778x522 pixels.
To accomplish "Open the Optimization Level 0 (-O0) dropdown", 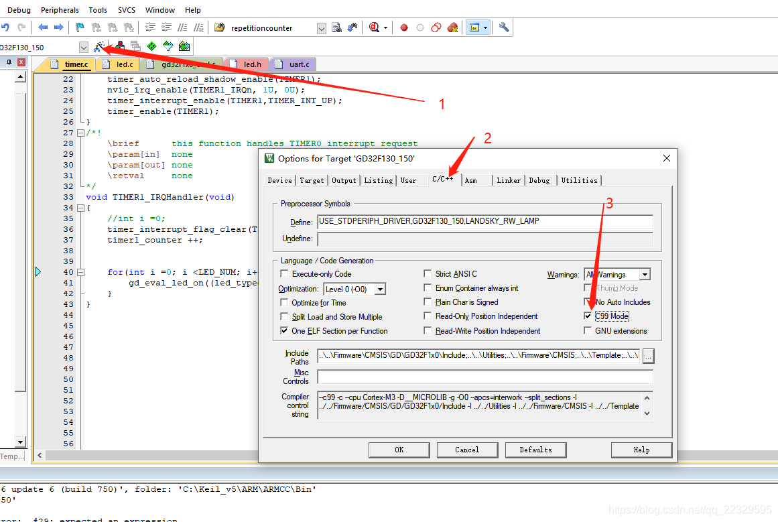I will pos(380,289).
